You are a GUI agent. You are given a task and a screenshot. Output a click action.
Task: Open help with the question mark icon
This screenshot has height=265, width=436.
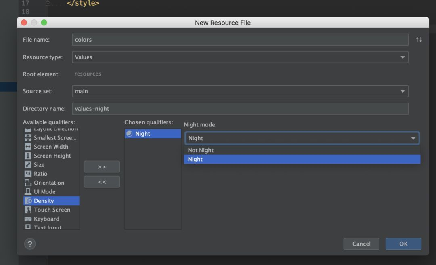[x=29, y=244]
